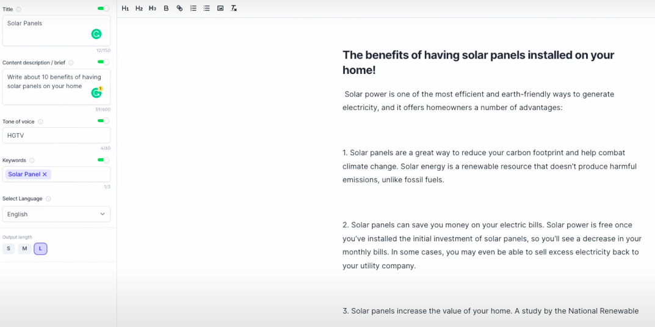655x327 pixels.
Task: Disable the Title toggle
Action: coord(103,9)
